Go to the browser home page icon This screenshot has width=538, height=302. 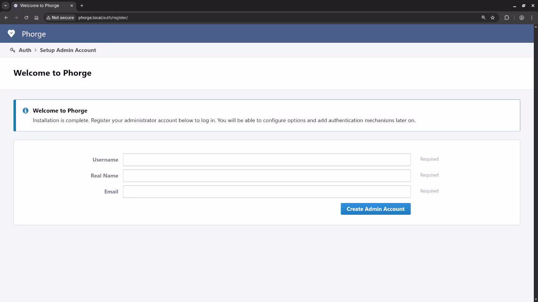coord(37,18)
